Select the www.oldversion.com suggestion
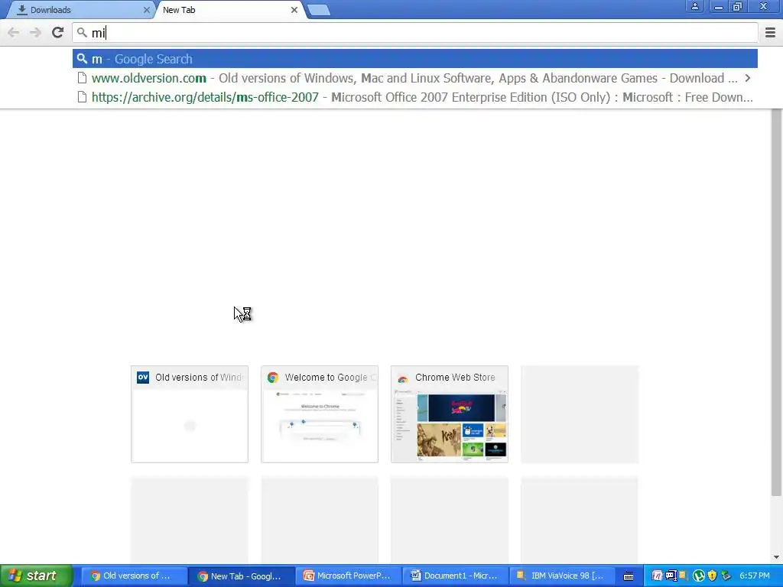The height and width of the screenshot is (587, 783). coord(415,79)
